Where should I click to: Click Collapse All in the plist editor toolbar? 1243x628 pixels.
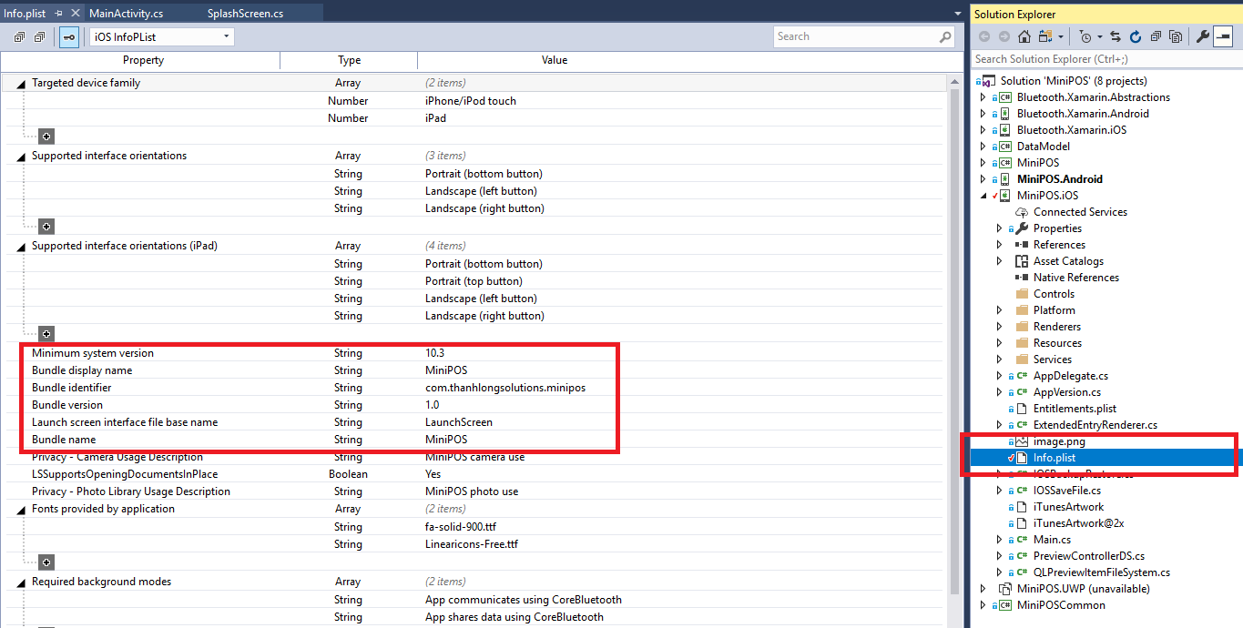tap(39, 37)
